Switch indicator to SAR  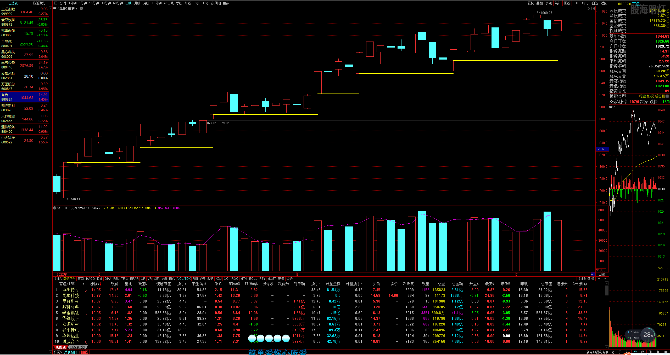(x=210, y=279)
